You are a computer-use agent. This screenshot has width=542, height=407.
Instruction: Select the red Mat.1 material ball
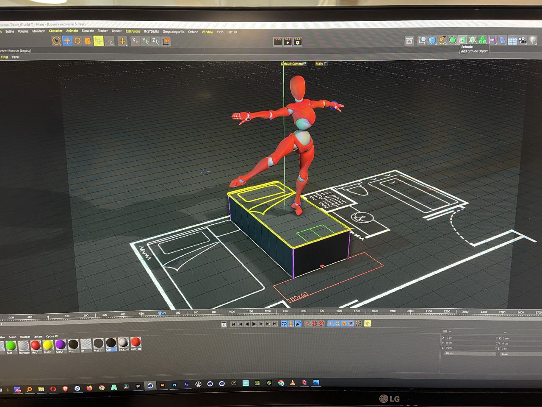(36, 346)
